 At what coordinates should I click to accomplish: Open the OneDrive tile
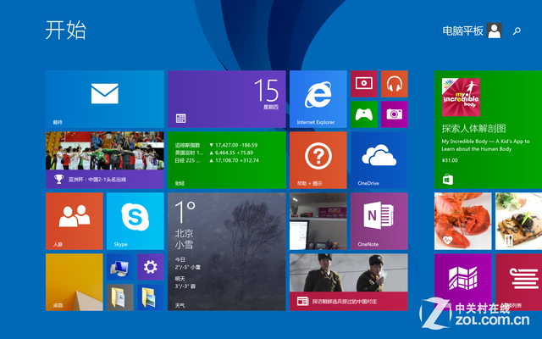(x=379, y=160)
